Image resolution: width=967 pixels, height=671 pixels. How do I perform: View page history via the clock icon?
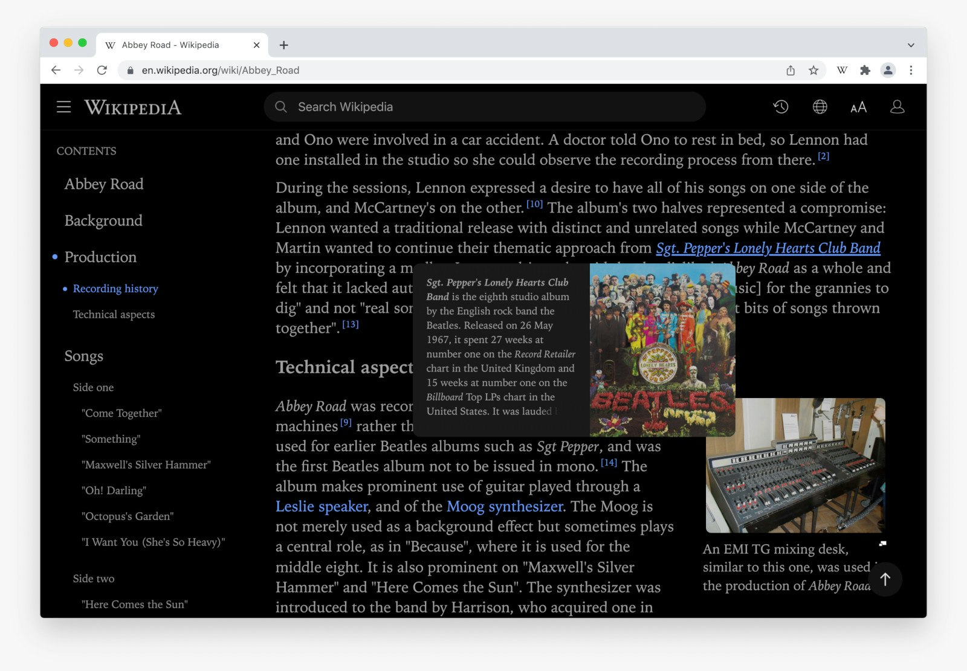point(781,107)
